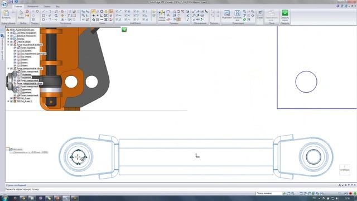Select the Arc tool in the Draw group
This screenshot has height=201, width=357.
[x=50, y=11]
